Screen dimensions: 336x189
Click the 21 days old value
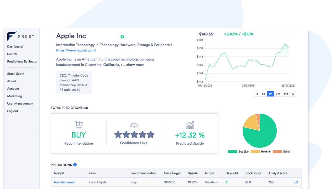coord(227,182)
